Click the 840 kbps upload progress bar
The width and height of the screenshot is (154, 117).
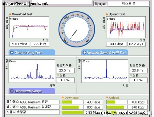pyautogui.click(x=117, y=107)
